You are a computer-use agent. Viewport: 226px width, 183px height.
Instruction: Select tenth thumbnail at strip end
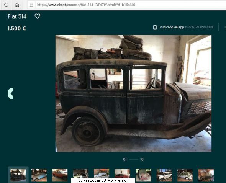[206, 175]
